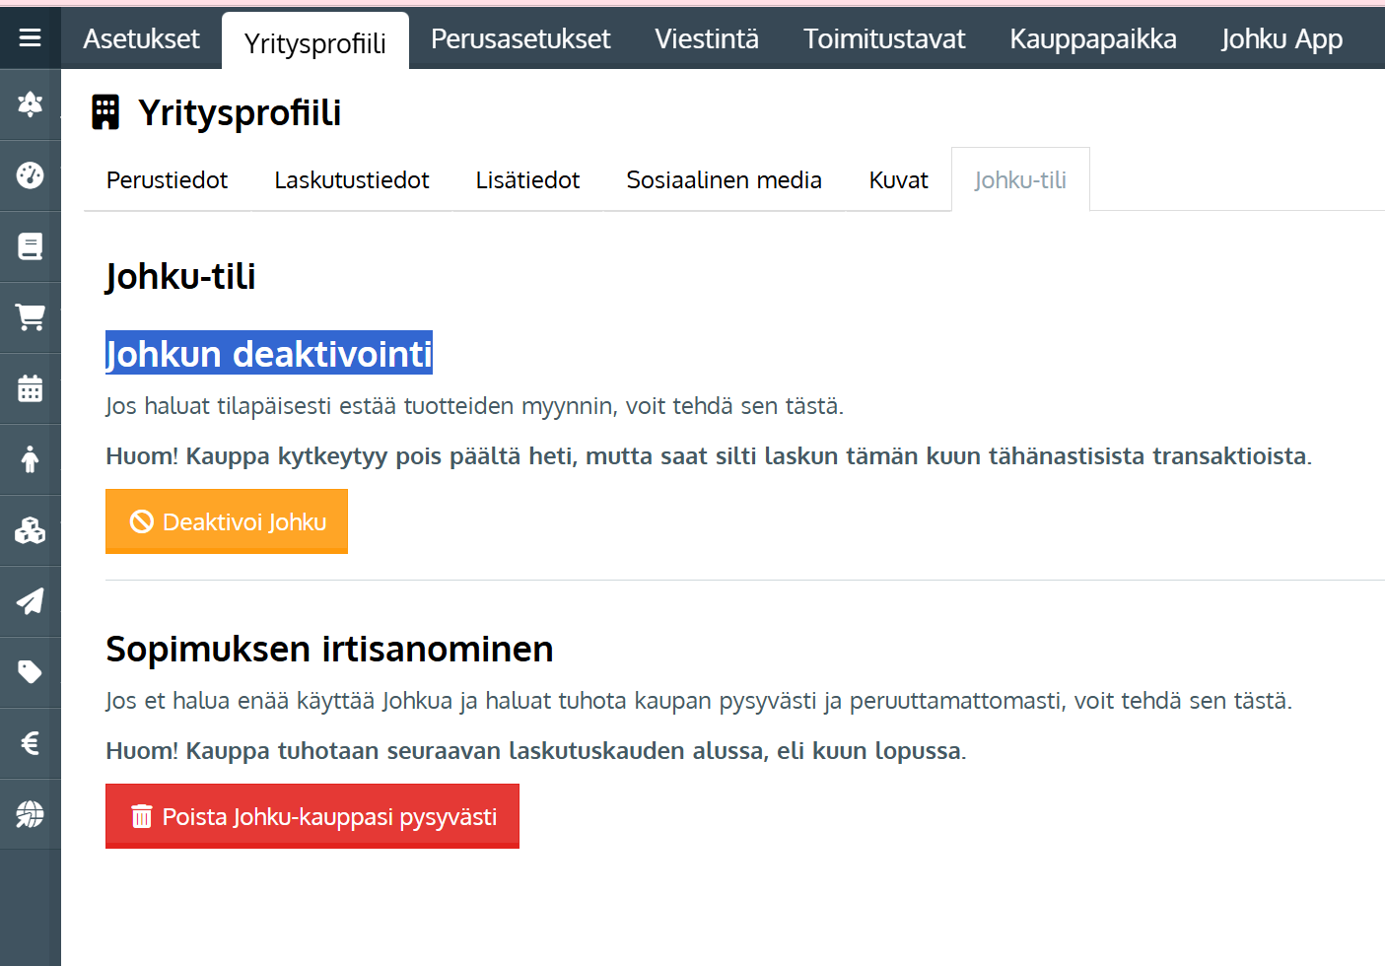This screenshot has width=1385, height=966.
Task: Click the globe icon in sidebar
Action: [x=30, y=814]
